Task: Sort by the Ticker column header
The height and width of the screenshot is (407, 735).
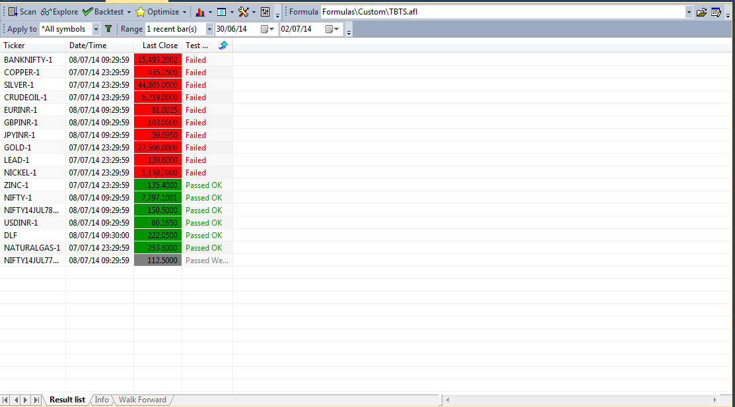Action: [x=32, y=46]
